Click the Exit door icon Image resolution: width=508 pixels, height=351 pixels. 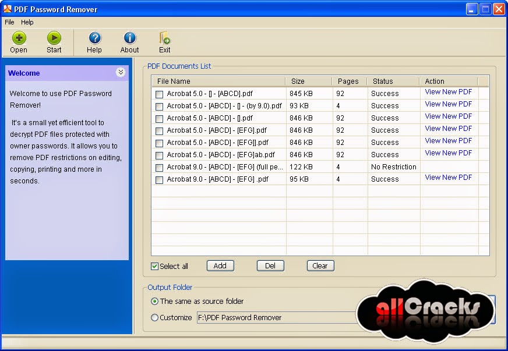click(165, 38)
